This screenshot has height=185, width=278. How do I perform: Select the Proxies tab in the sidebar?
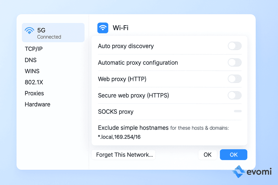tap(34, 93)
